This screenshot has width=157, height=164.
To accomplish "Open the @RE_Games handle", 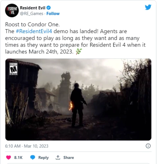I will pos(32,13).
